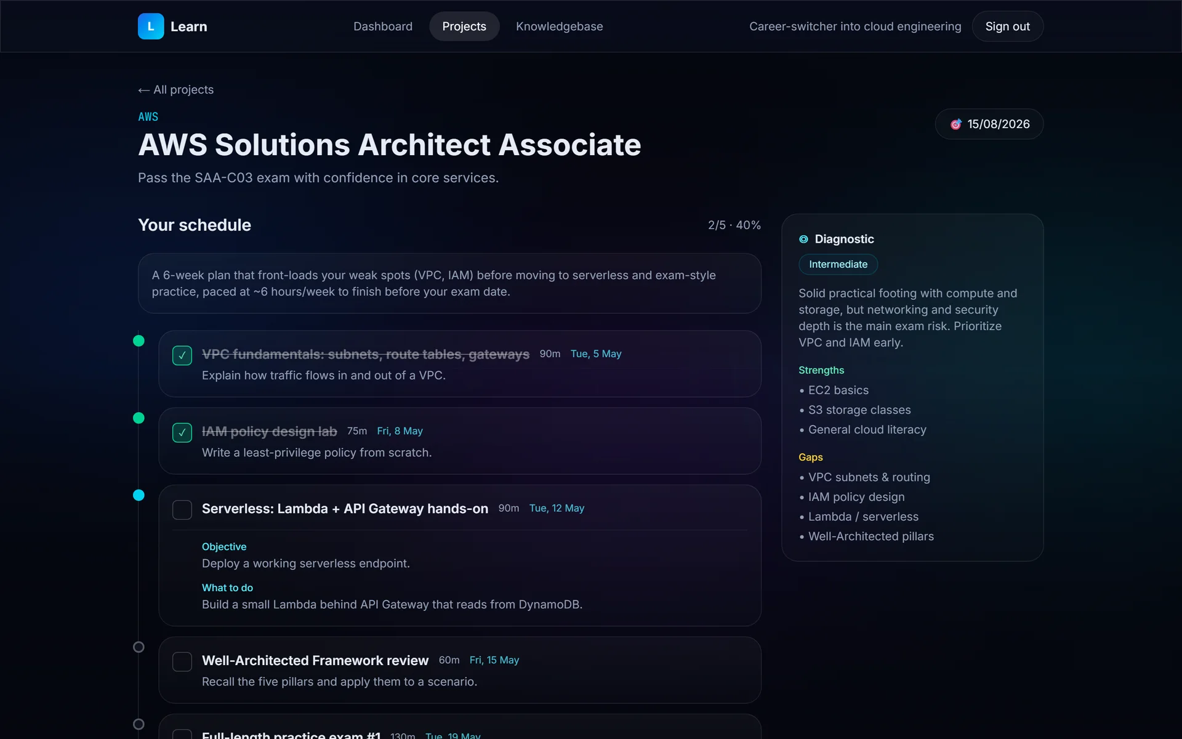Click the 6-week plan summary box
This screenshot has height=739, width=1182.
449,283
